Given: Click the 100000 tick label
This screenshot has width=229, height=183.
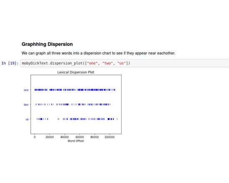Looking at the screenshot, I should point(110,137).
